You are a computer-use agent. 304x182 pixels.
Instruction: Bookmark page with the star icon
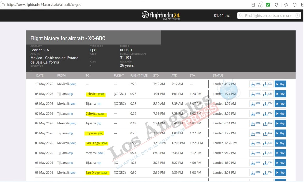pyautogui.click(x=260, y=5)
